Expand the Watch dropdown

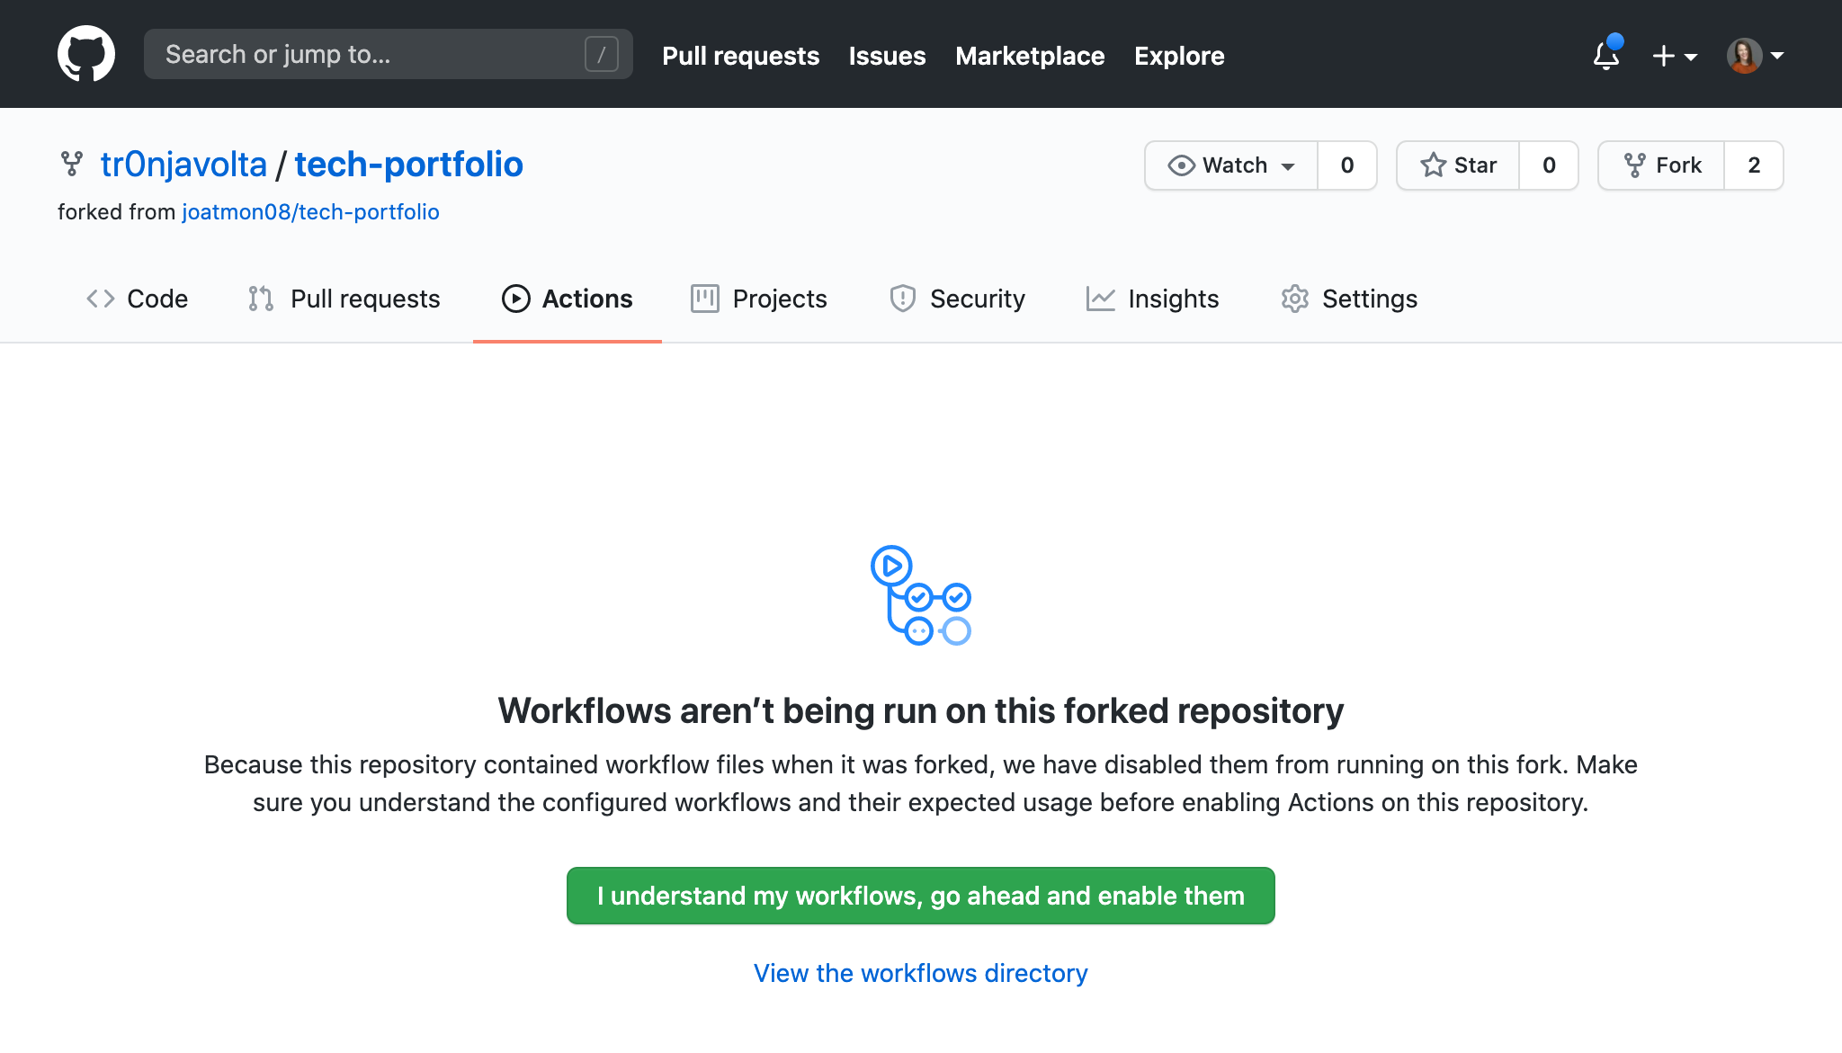coord(1231,165)
